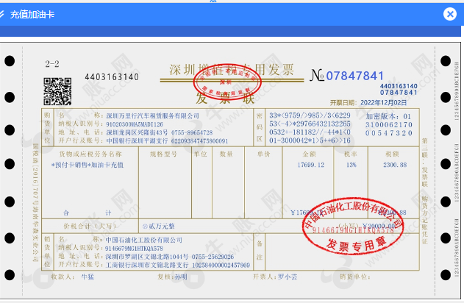This screenshot has height=303, width=464.
Task: Click the 充值加油卡 dialog title
Action: tap(32, 15)
